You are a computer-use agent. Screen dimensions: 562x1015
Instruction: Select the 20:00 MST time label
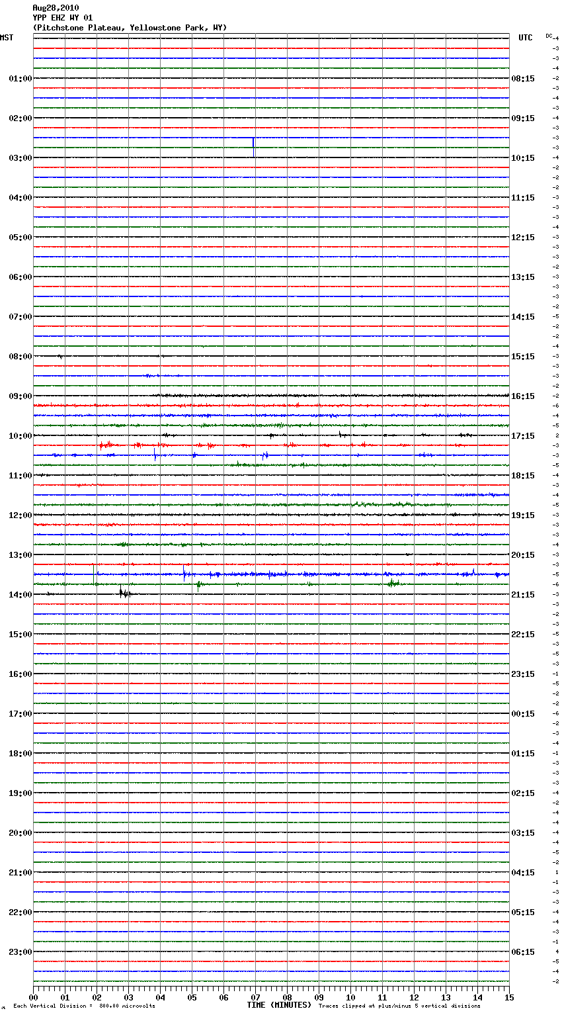pyautogui.click(x=20, y=833)
